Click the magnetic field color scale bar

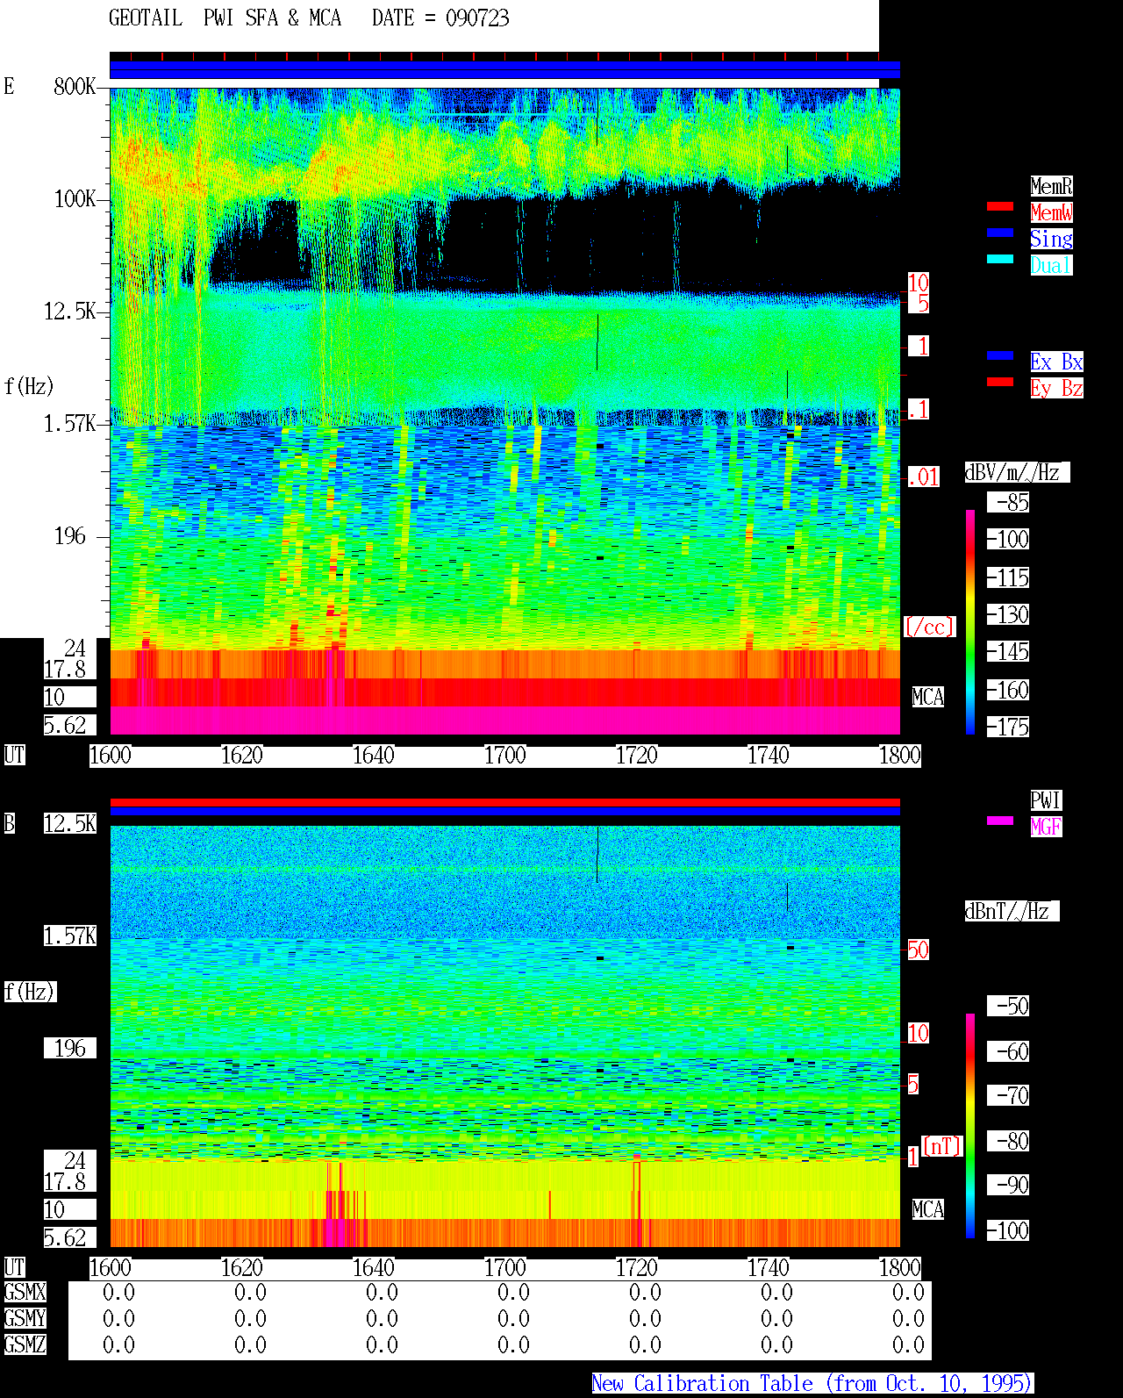[x=970, y=1126]
